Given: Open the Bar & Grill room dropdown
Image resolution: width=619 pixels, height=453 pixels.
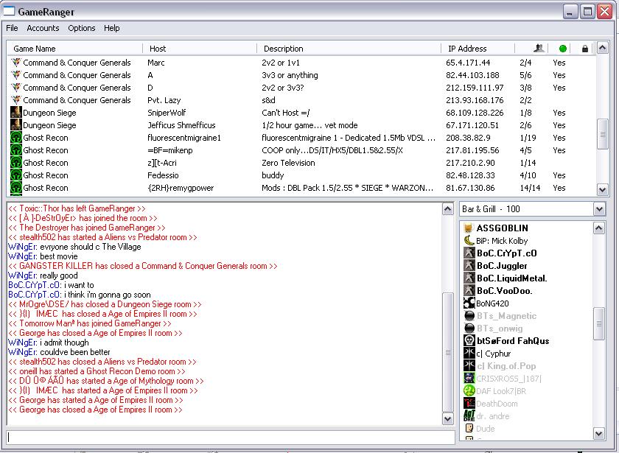Looking at the screenshot, I should pos(598,209).
